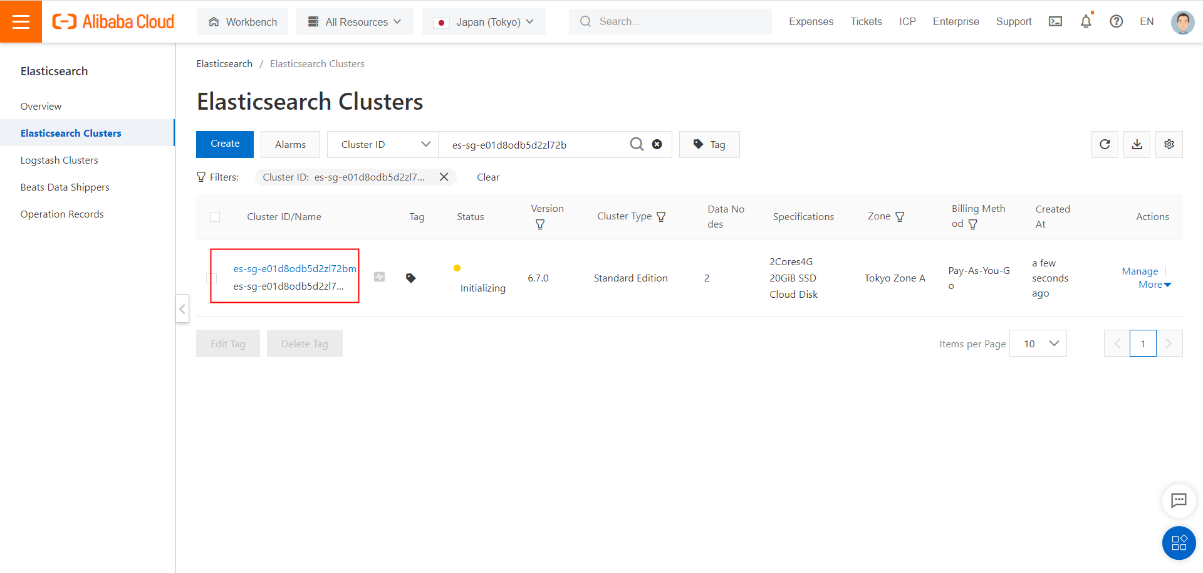Click the Cluster ID/Name column header
Viewport: 1203px width, 573px height.
[284, 216]
